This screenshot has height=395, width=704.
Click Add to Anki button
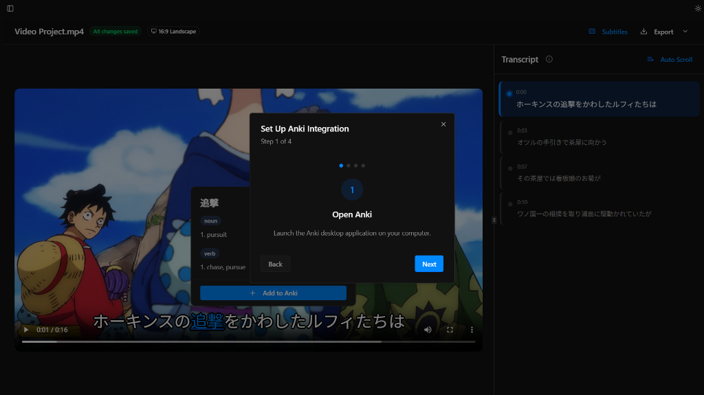tap(273, 293)
